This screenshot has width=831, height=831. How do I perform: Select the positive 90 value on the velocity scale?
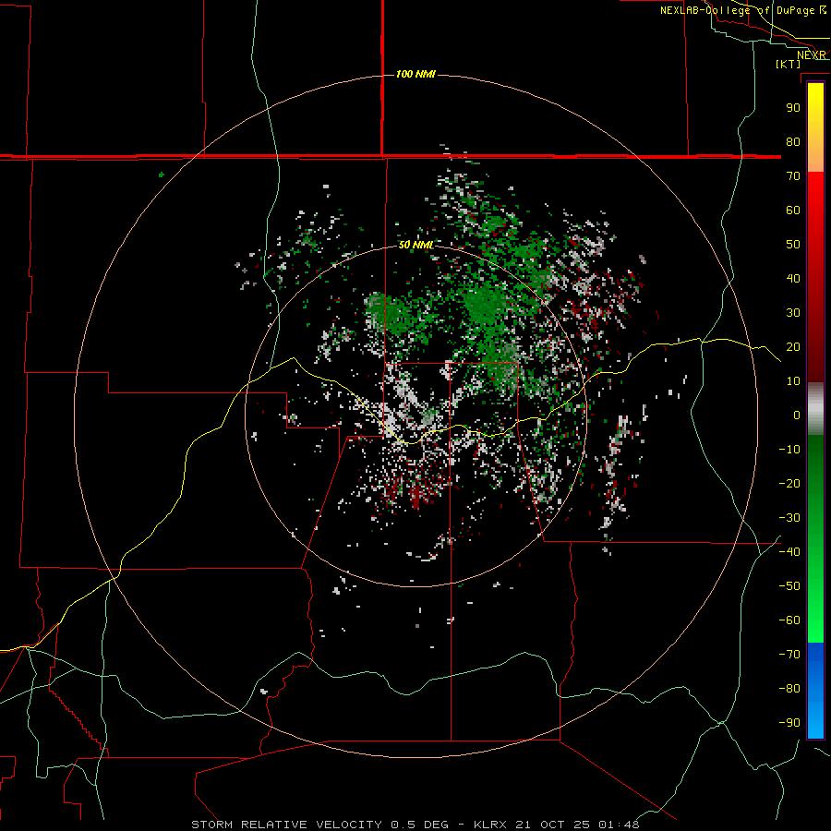pyautogui.click(x=793, y=108)
